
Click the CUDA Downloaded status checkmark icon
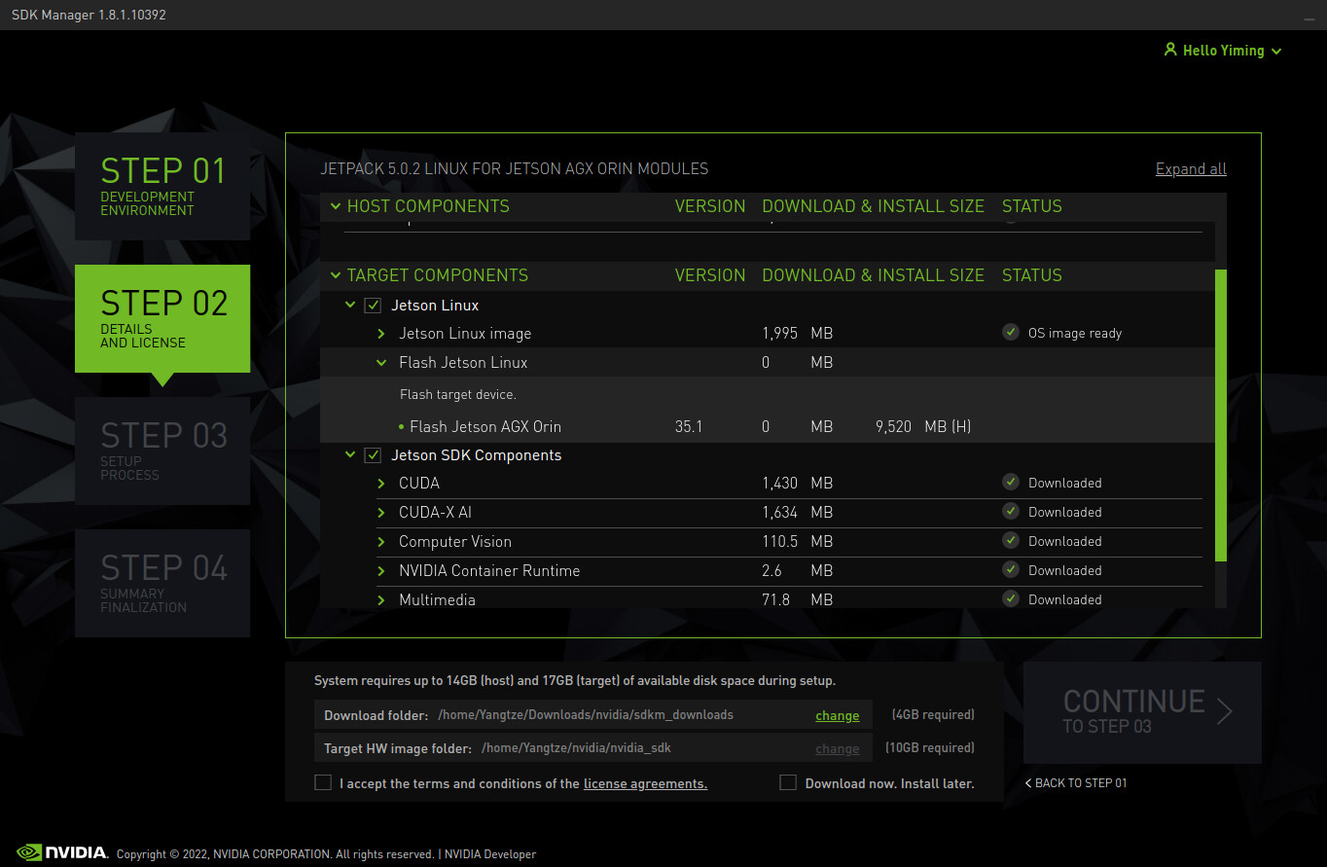click(1011, 482)
